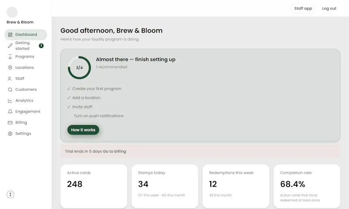This screenshot has width=349, height=209.
Task: Open the Customers search icon
Action: pos(10,90)
